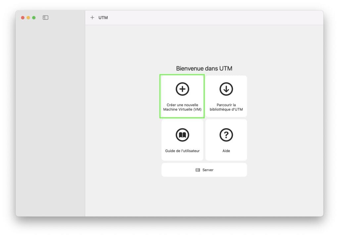
Task: Minimize the window with yellow button
Action: click(28, 18)
